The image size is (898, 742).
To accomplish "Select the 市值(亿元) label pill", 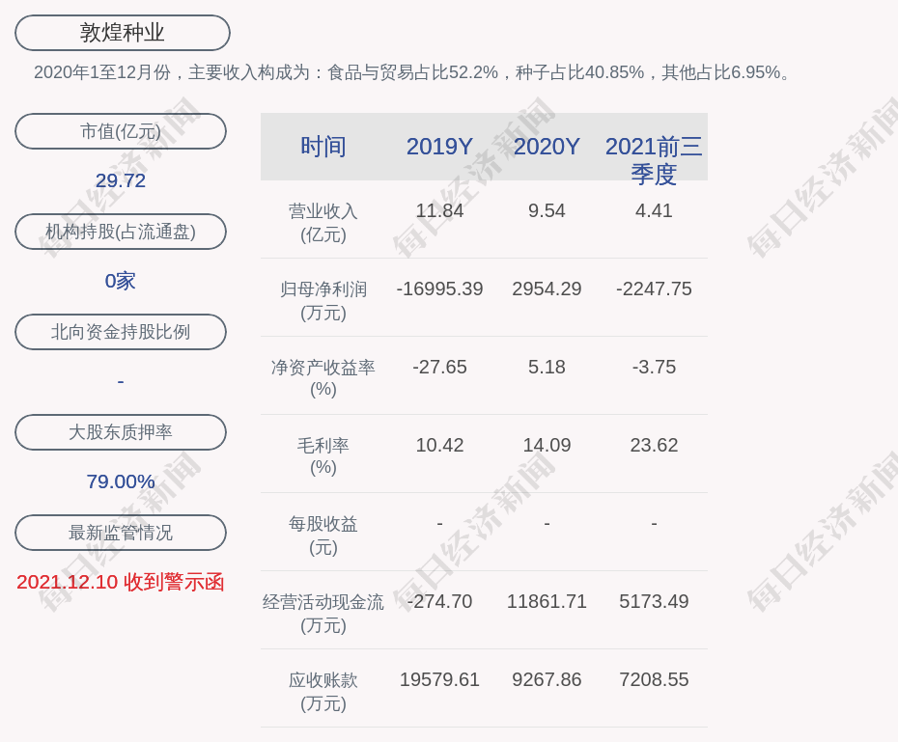I will click(x=121, y=131).
